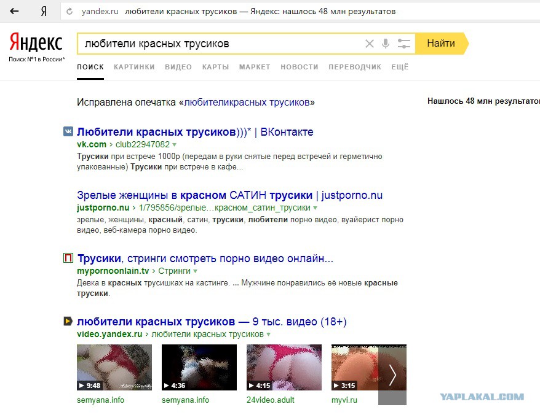Click the video.yandex.ru green URL
The width and height of the screenshot is (540, 415).
[109, 334]
